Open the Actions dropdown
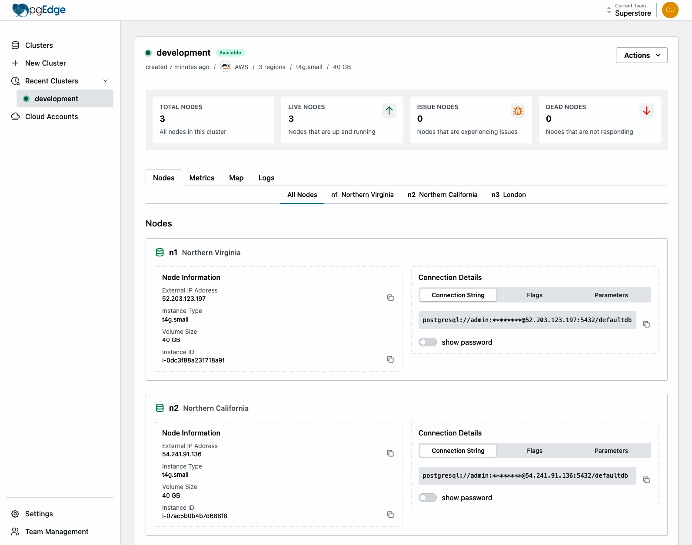The height and width of the screenshot is (545, 692). [x=641, y=55]
